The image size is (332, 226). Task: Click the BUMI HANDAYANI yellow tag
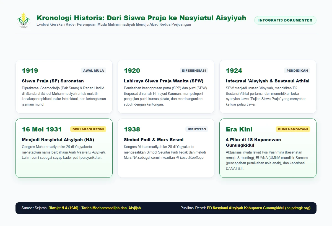[293, 129]
